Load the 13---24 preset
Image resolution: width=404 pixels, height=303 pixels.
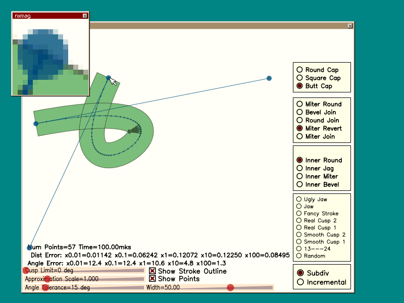pos(313,248)
